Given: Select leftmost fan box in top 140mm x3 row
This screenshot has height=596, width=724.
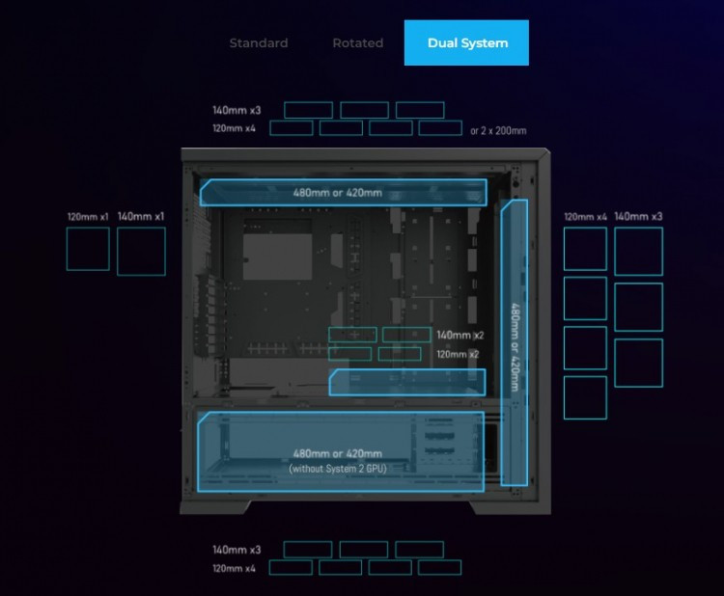Looking at the screenshot, I should tap(308, 110).
